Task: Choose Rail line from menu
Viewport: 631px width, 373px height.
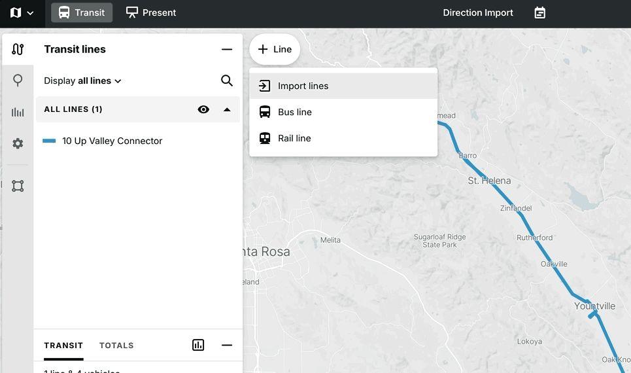Action: point(343,138)
